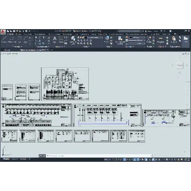Expand the Draw panel title flyout
The height and width of the screenshot is (191, 191).
click(17, 47)
